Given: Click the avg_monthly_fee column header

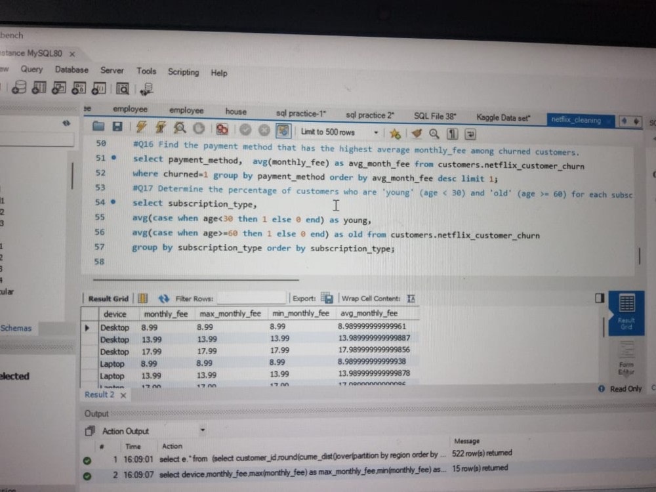Looking at the screenshot, I should pyautogui.click(x=369, y=314).
